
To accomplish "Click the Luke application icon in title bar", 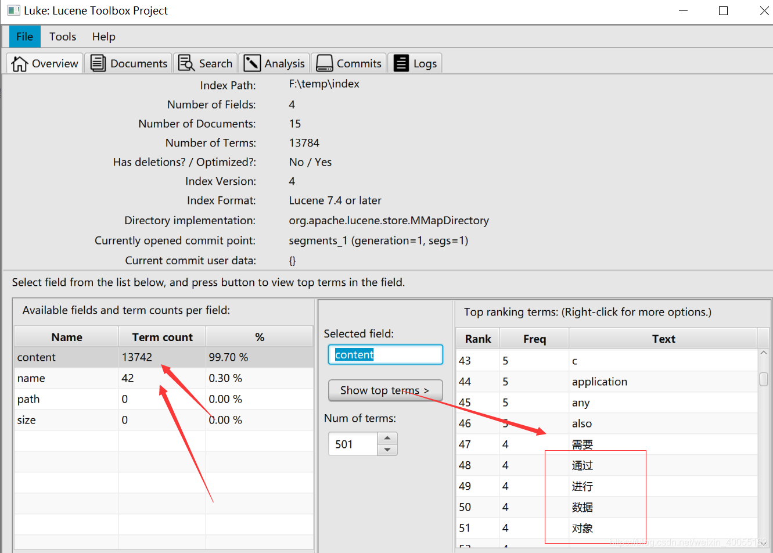I will pyautogui.click(x=13, y=10).
